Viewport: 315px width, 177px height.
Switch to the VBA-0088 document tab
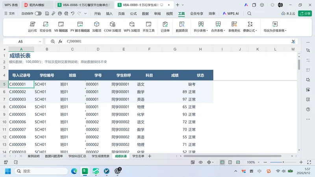[84, 5]
